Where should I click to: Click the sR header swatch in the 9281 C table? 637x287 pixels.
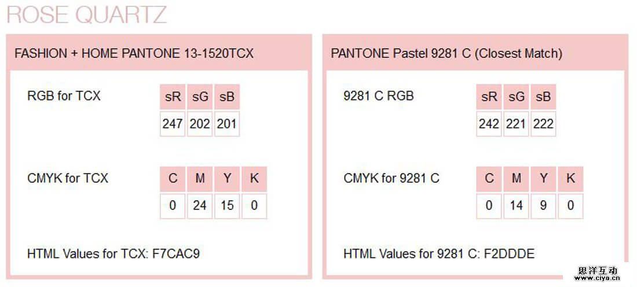click(x=489, y=97)
